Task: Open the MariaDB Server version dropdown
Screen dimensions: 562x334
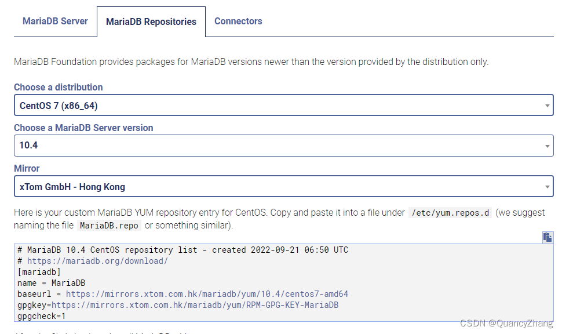Action: pyautogui.click(x=283, y=146)
